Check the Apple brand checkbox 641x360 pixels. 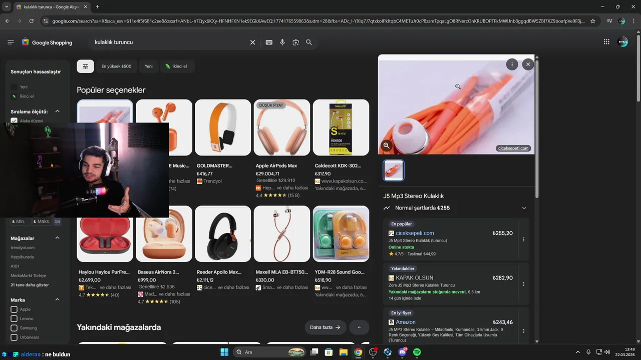pos(14,309)
